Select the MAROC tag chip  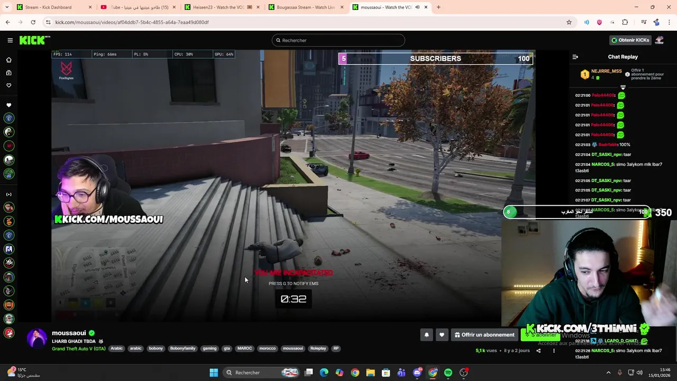(x=244, y=348)
